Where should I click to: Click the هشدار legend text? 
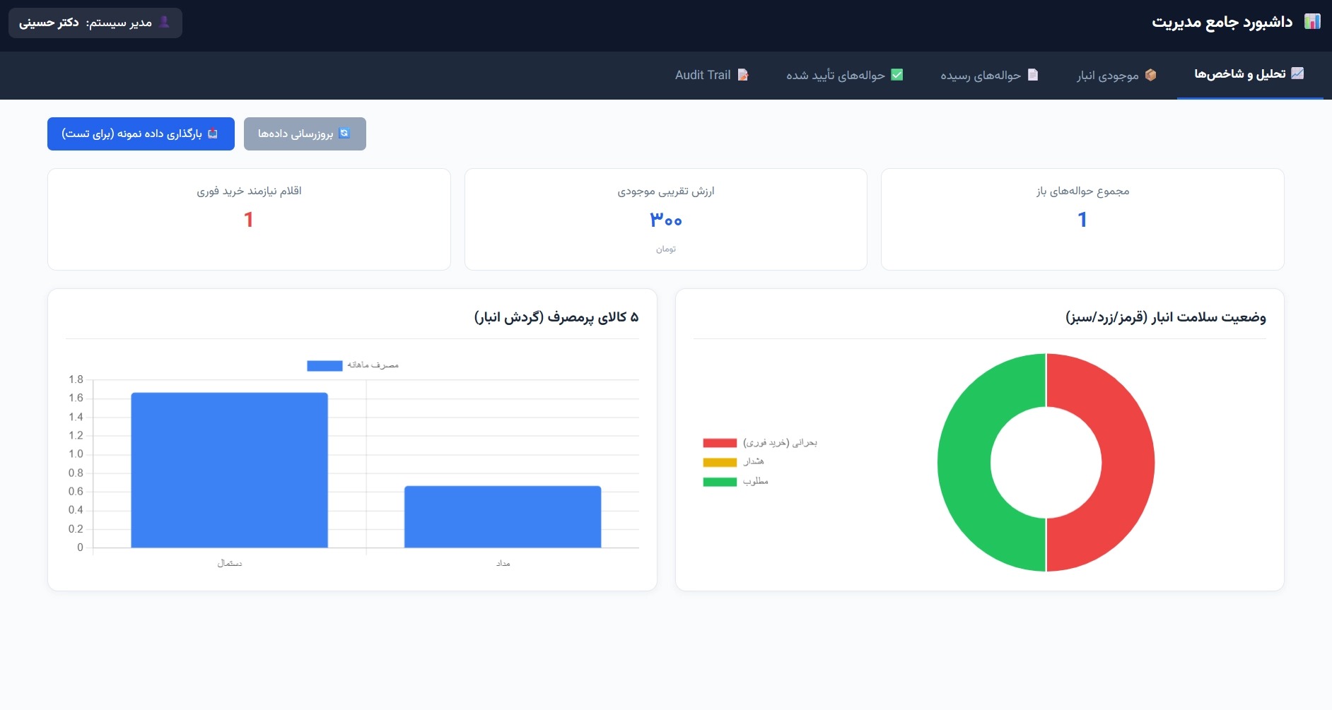tap(754, 462)
